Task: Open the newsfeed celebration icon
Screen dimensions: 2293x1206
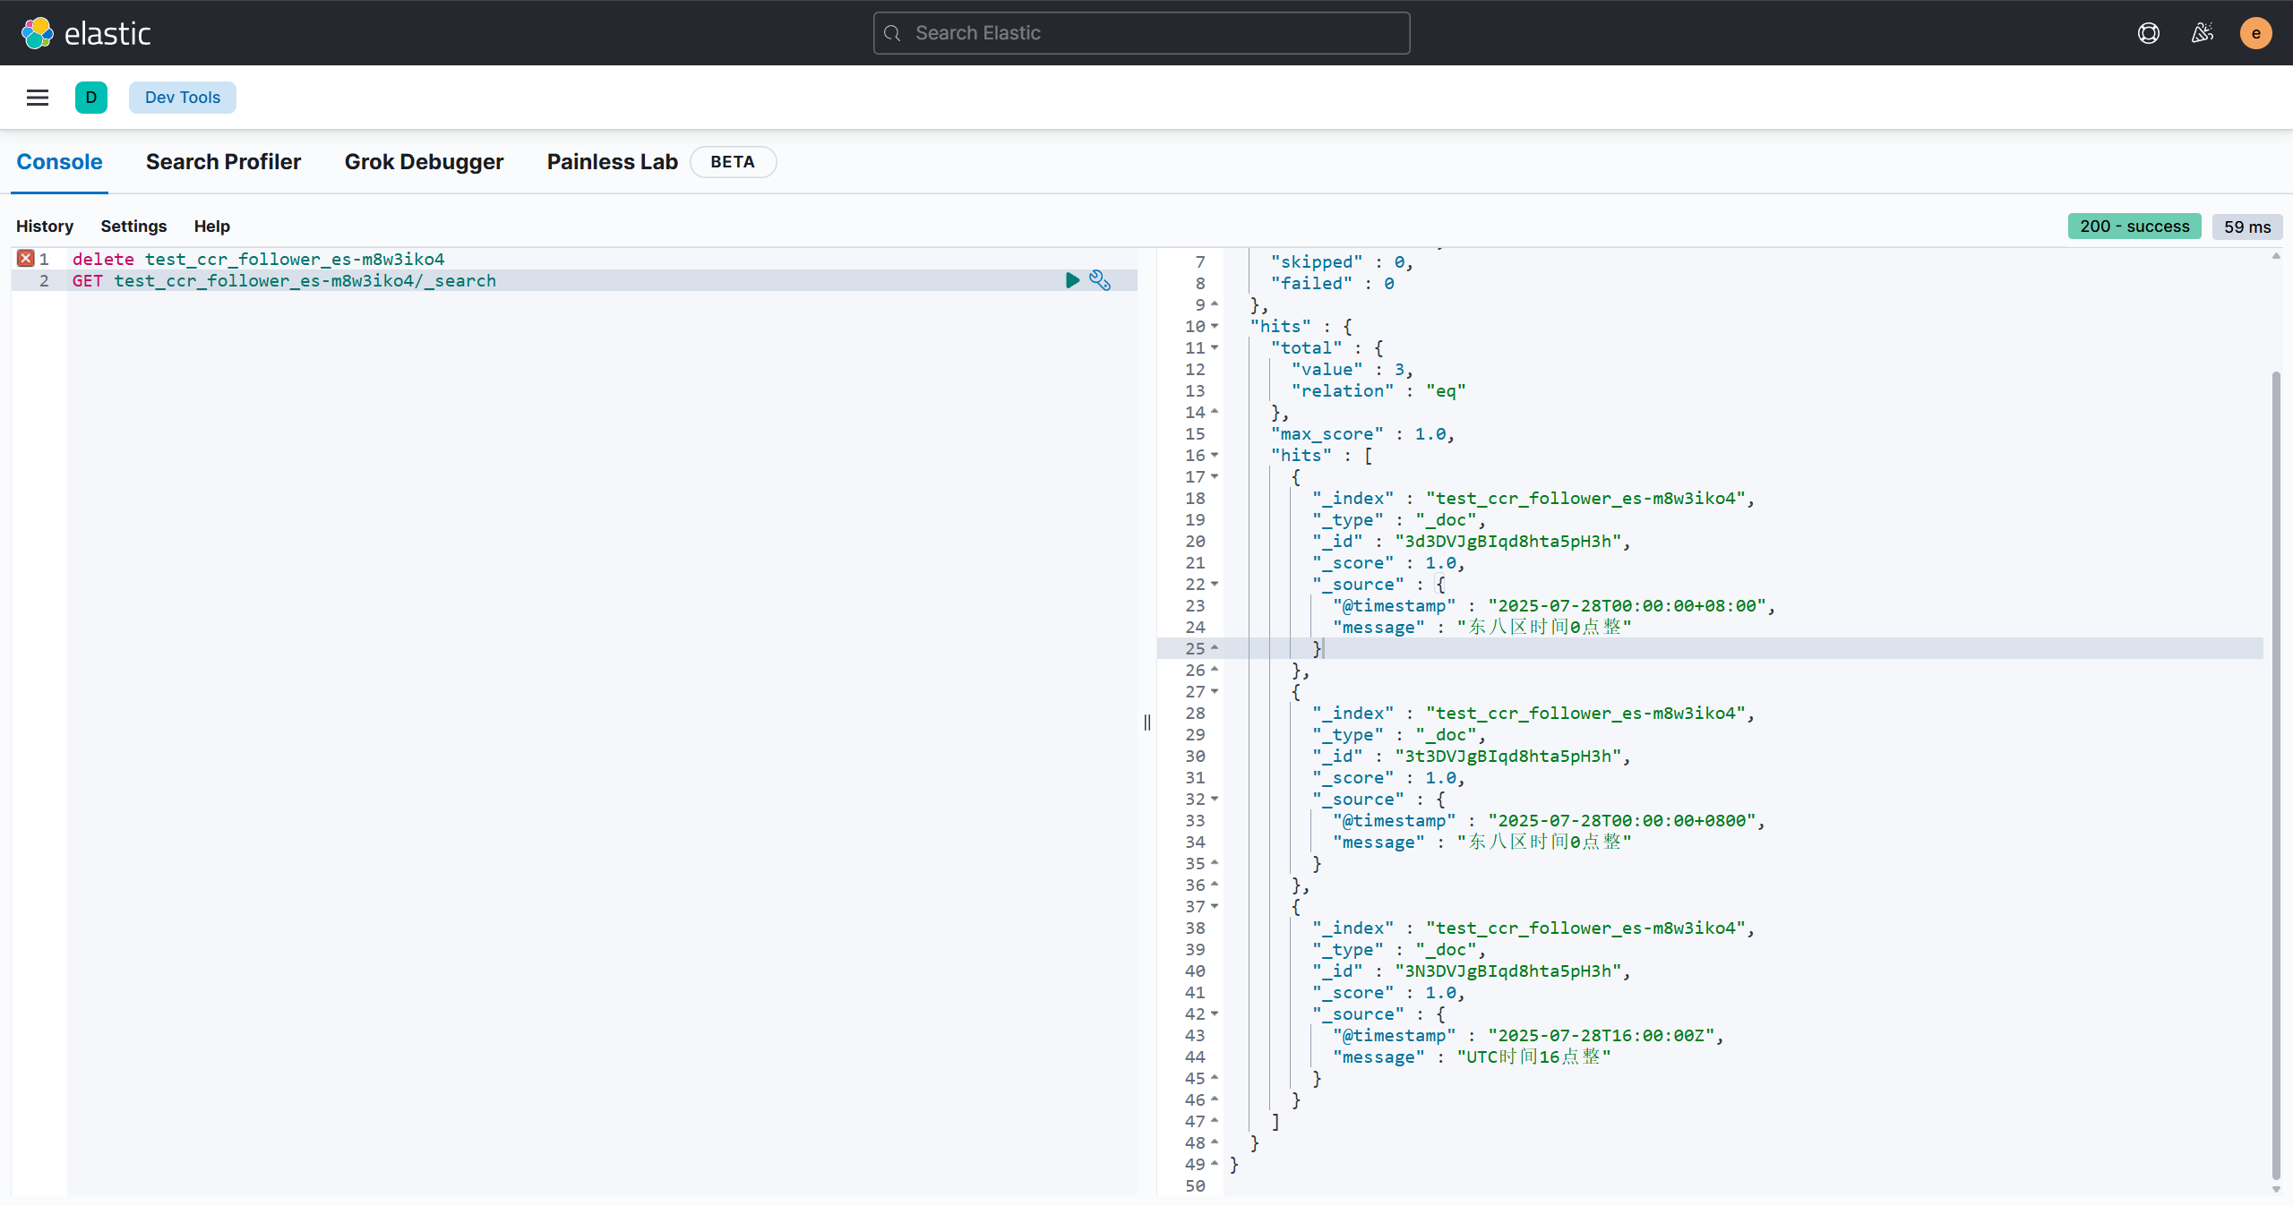Action: 2203,33
